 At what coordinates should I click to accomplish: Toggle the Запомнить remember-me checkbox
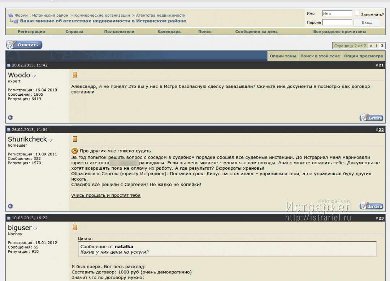click(357, 14)
